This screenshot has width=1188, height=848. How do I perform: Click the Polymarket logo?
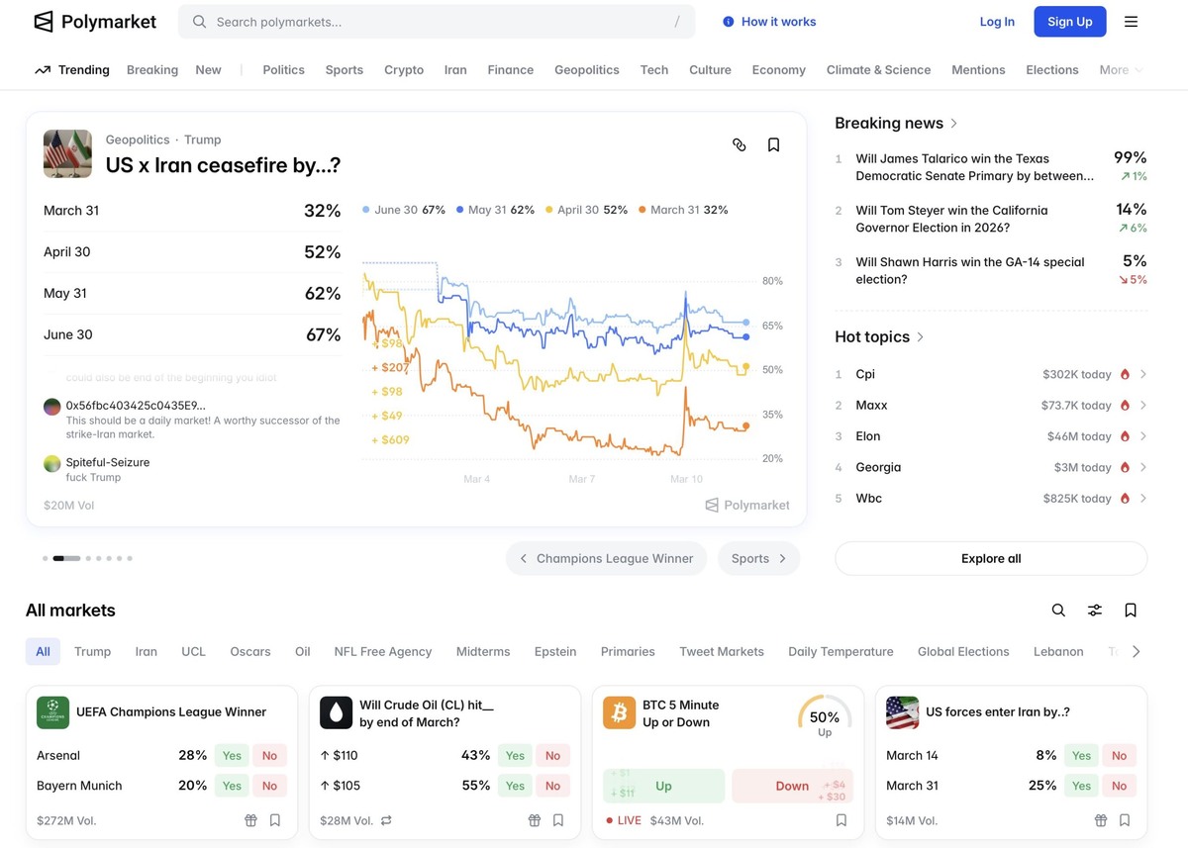[95, 22]
